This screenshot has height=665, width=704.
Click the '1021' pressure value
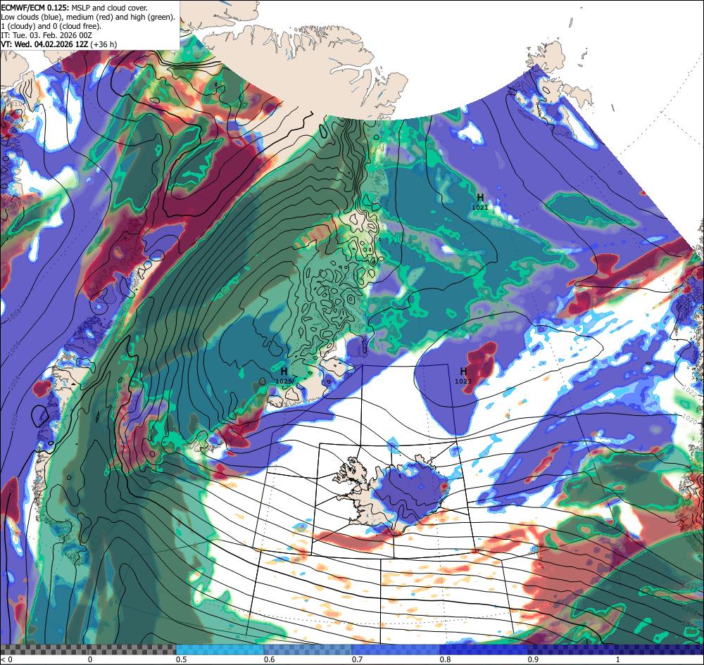(479, 208)
